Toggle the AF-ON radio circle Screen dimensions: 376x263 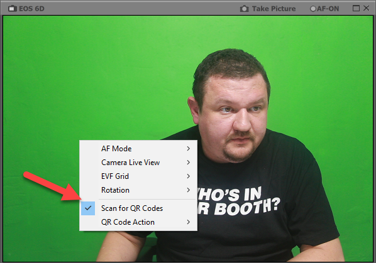[x=313, y=9]
